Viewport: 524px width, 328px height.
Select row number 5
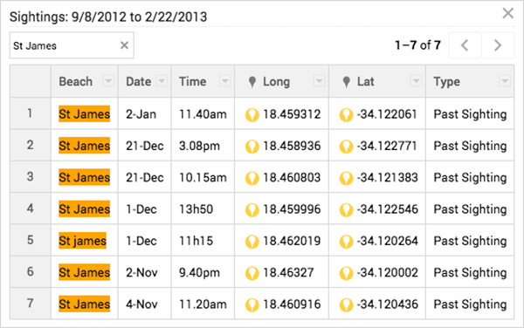coord(31,240)
